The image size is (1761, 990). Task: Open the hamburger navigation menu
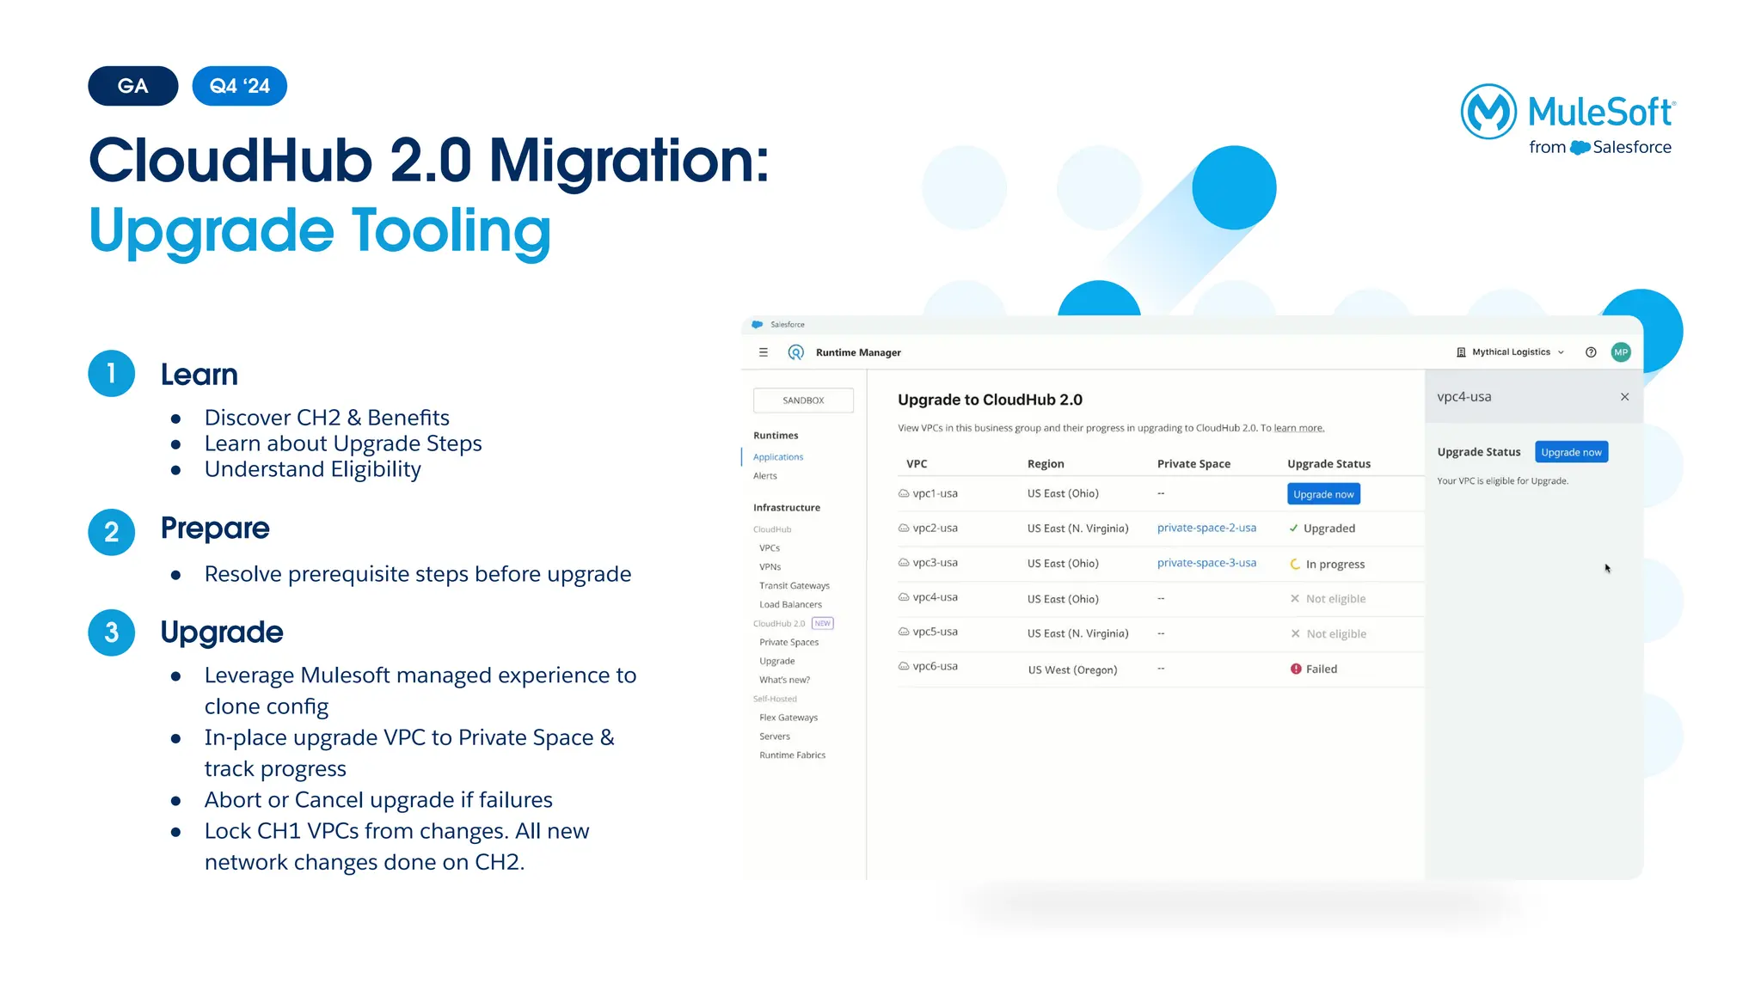[x=763, y=352]
